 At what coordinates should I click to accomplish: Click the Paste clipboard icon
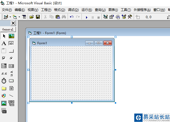[58, 17]
